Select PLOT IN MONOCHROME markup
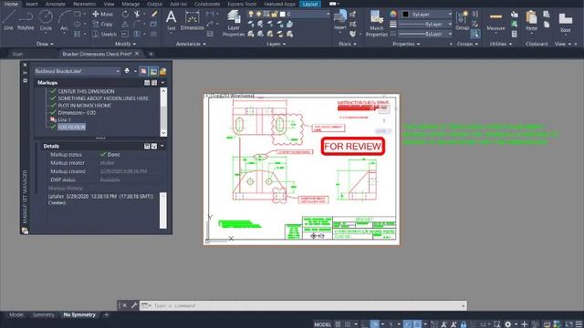 click(85, 106)
